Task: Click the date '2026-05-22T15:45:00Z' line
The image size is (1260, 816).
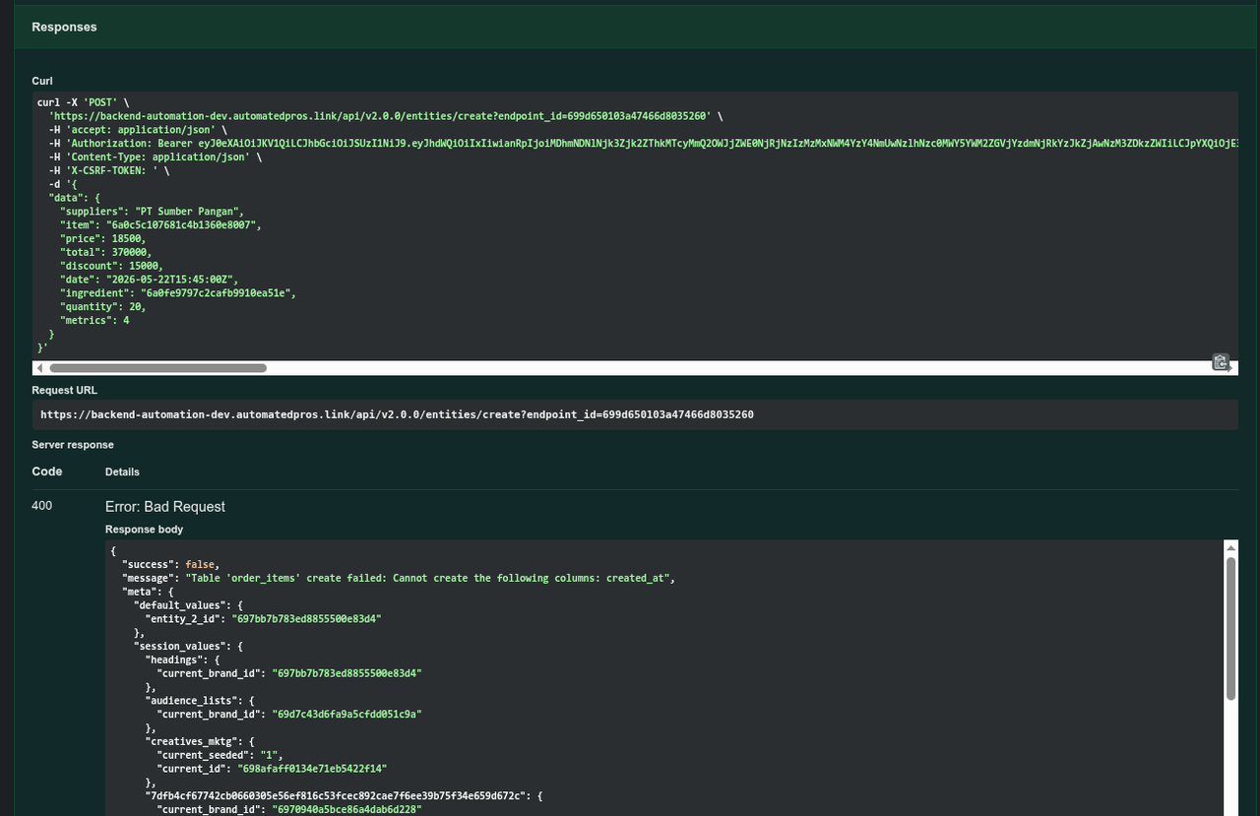Action: click(x=150, y=280)
